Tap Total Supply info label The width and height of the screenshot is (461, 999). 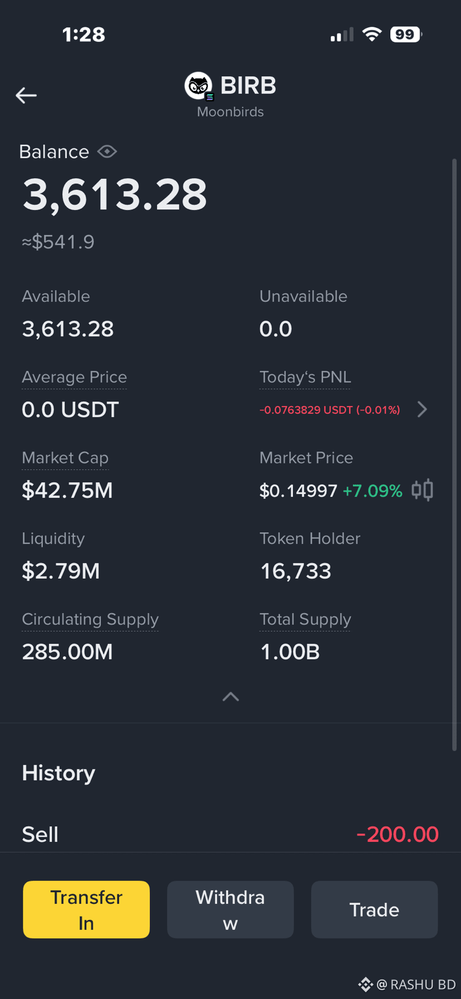[x=305, y=619]
